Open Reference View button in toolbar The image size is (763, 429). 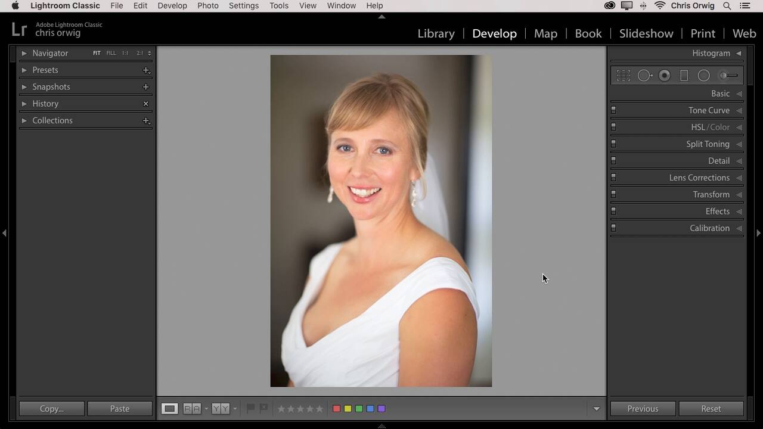pos(192,409)
